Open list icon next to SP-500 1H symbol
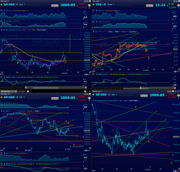Image resolution: width=180 pixels, height=172 pixels. 17,97
